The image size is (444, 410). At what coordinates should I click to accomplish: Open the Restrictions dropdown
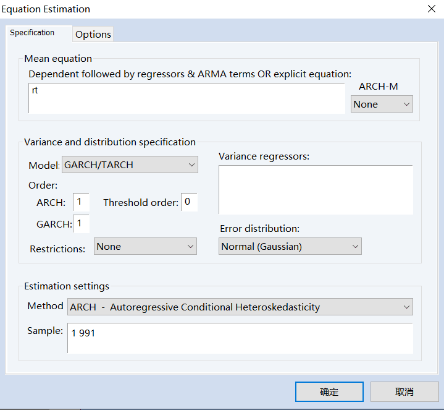[x=145, y=246]
